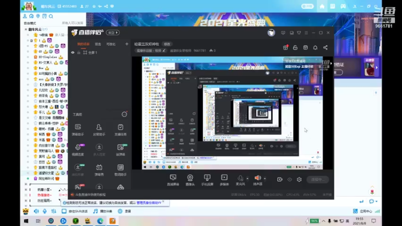Image resolution: width=402 pixels, height=226 pixels.
Task: Open the 斗鱼直播伴侣使用教程 tutorial link
Action: (x=90, y=195)
